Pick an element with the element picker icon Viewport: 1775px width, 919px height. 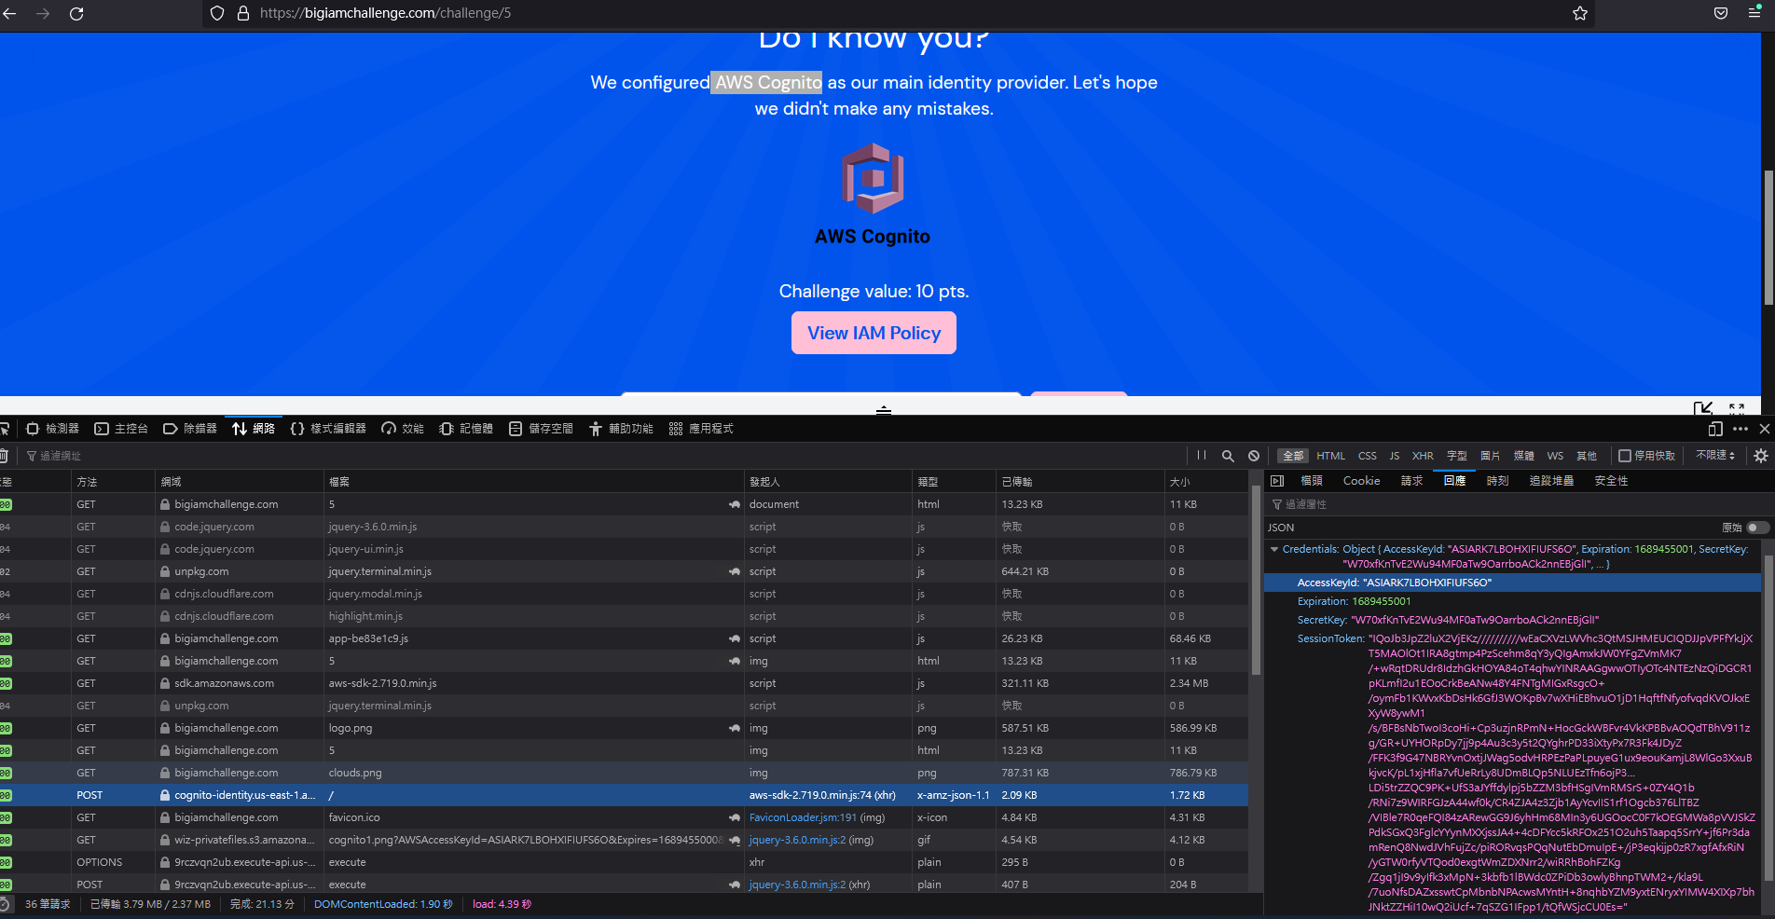click(x=5, y=429)
